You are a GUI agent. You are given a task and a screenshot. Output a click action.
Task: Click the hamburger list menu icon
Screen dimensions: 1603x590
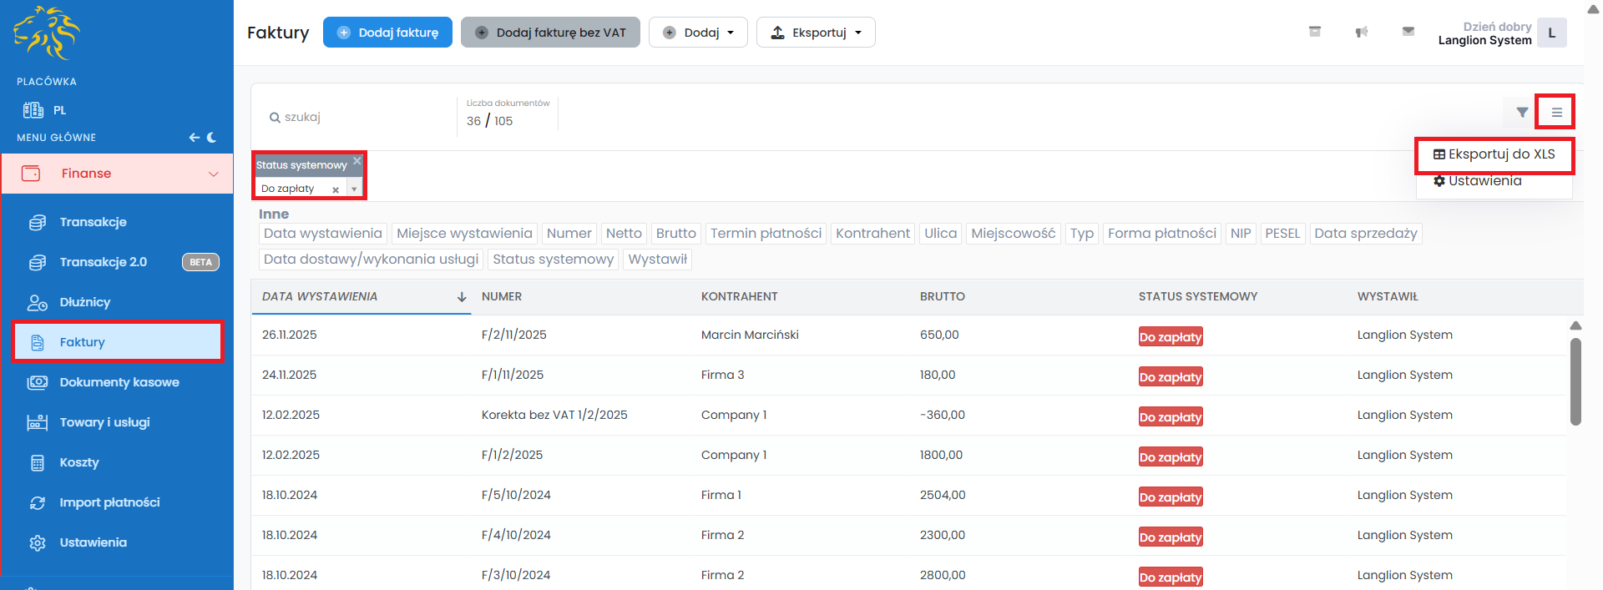coord(1556,113)
